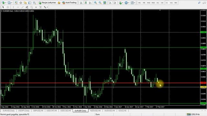Click the Zoom Out magnifier
This screenshot has width=207, height=116.
(x=100, y=3)
